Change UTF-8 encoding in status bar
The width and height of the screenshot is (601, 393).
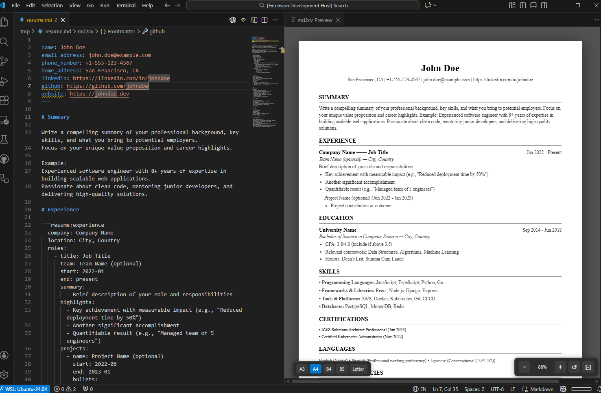[497, 389]
